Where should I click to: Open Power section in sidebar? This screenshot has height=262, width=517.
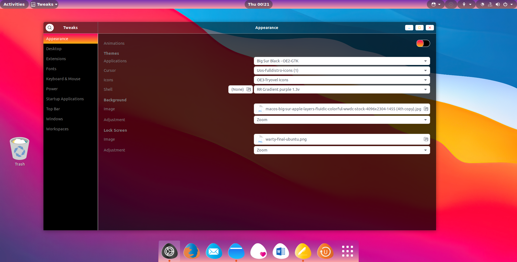coord(71,89)
